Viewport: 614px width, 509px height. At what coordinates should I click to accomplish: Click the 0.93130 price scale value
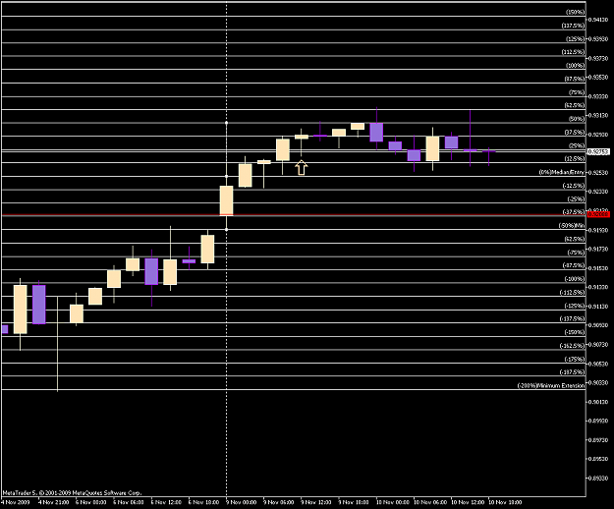(599, 115)
